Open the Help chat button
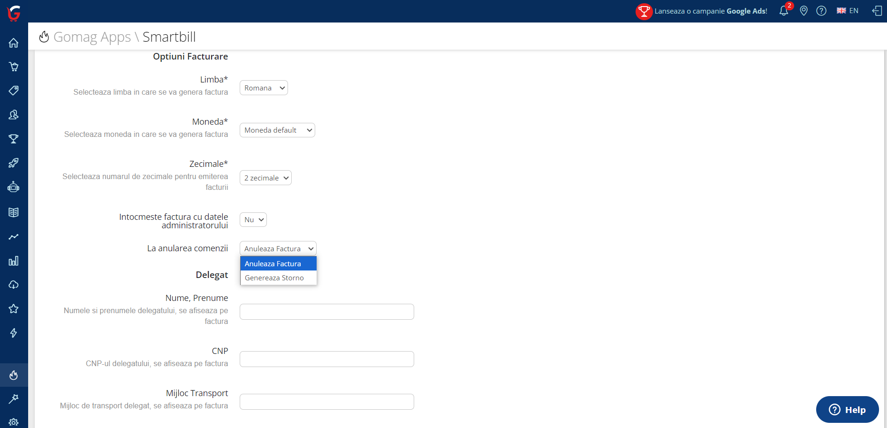 (848, 410)
